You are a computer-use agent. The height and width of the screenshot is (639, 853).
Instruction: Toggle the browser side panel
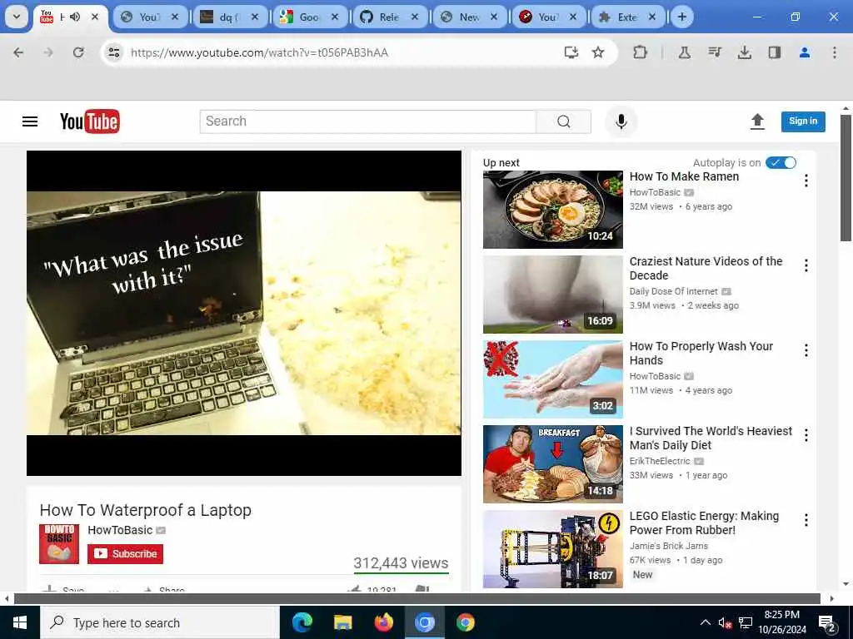point(774,52)
